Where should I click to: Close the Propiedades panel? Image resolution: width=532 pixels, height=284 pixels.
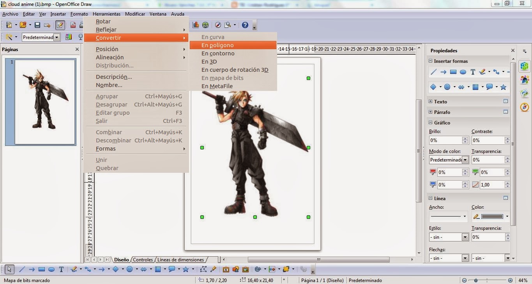pos(513,50)
